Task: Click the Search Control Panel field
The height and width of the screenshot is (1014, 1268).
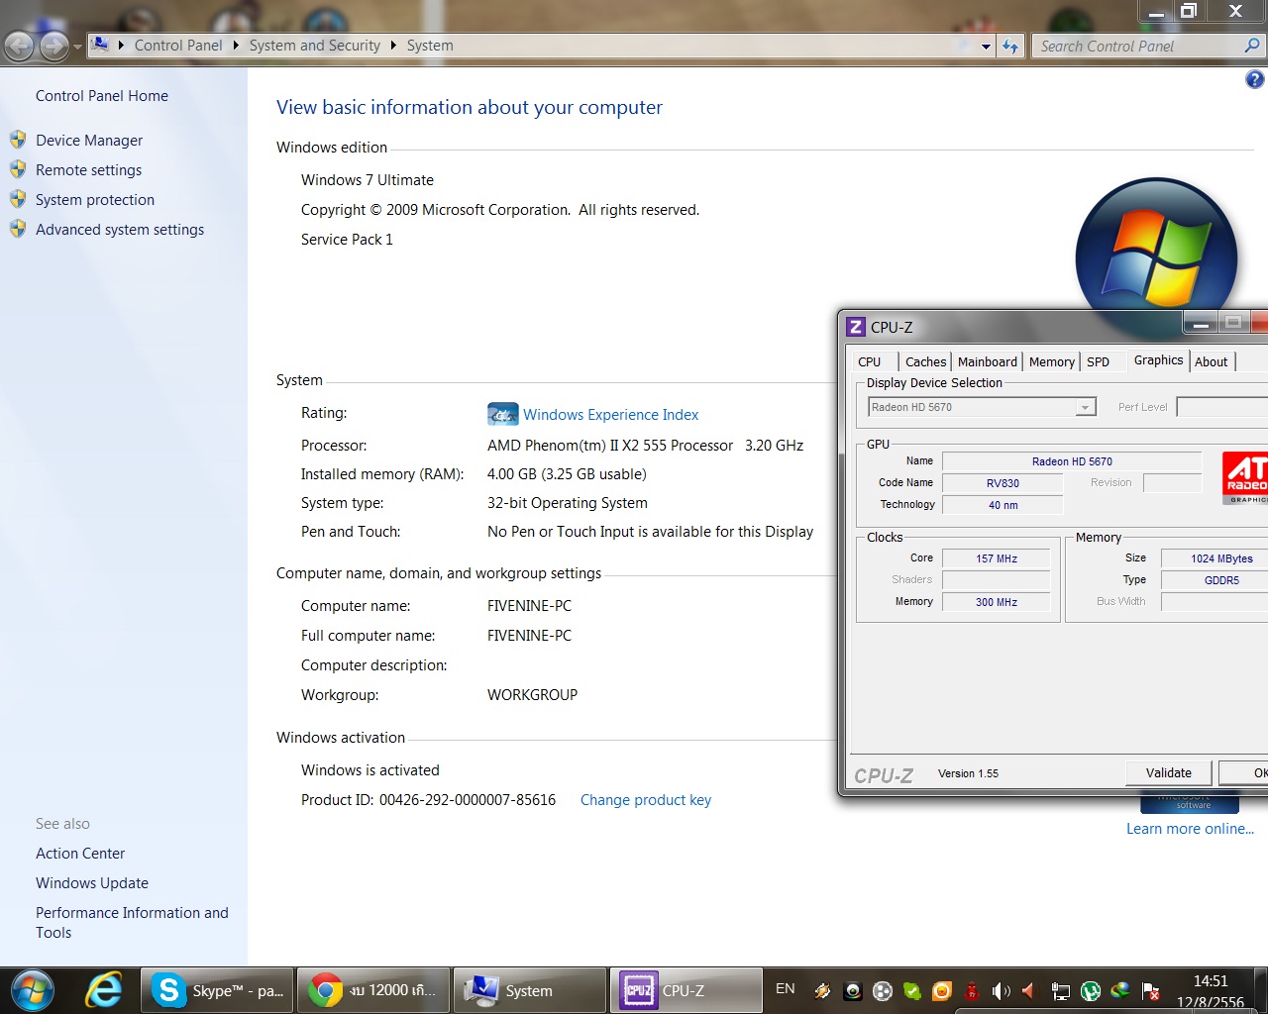Action: point(1137,47)
